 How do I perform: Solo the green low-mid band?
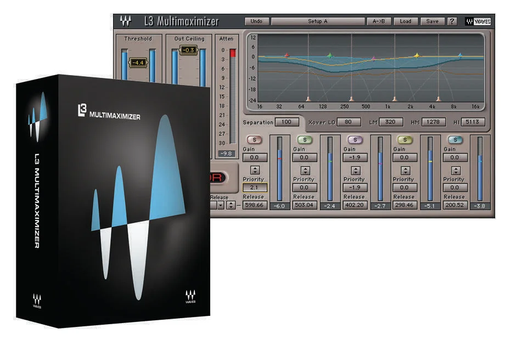tap(305, 140)
